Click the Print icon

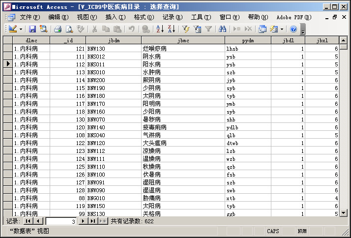tap(58, 29)
